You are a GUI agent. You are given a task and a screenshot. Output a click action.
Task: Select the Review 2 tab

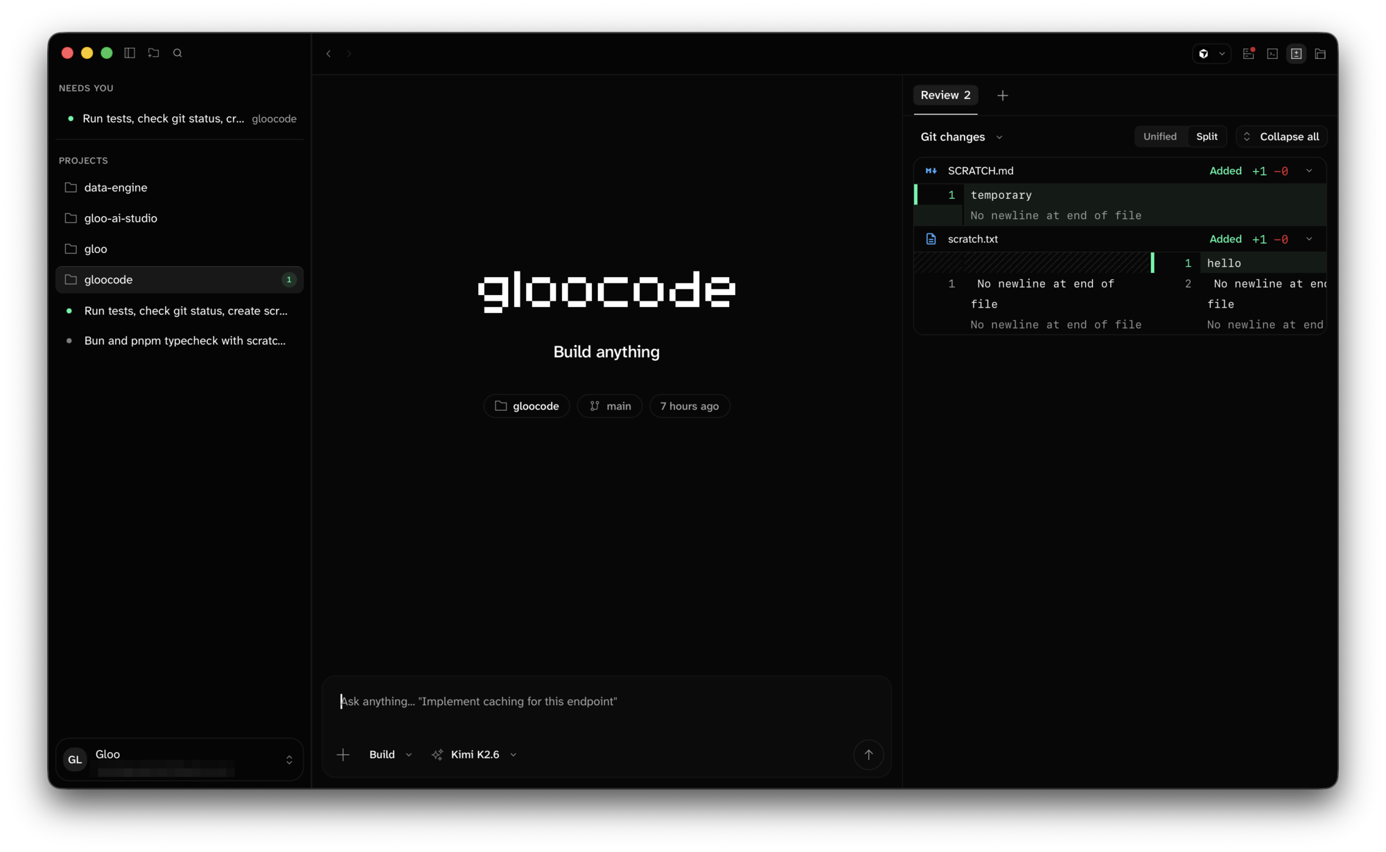945,95
